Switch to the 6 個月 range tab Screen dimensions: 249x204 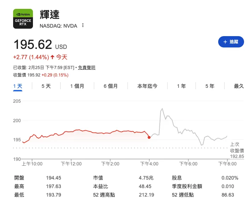tap(111, 86)
